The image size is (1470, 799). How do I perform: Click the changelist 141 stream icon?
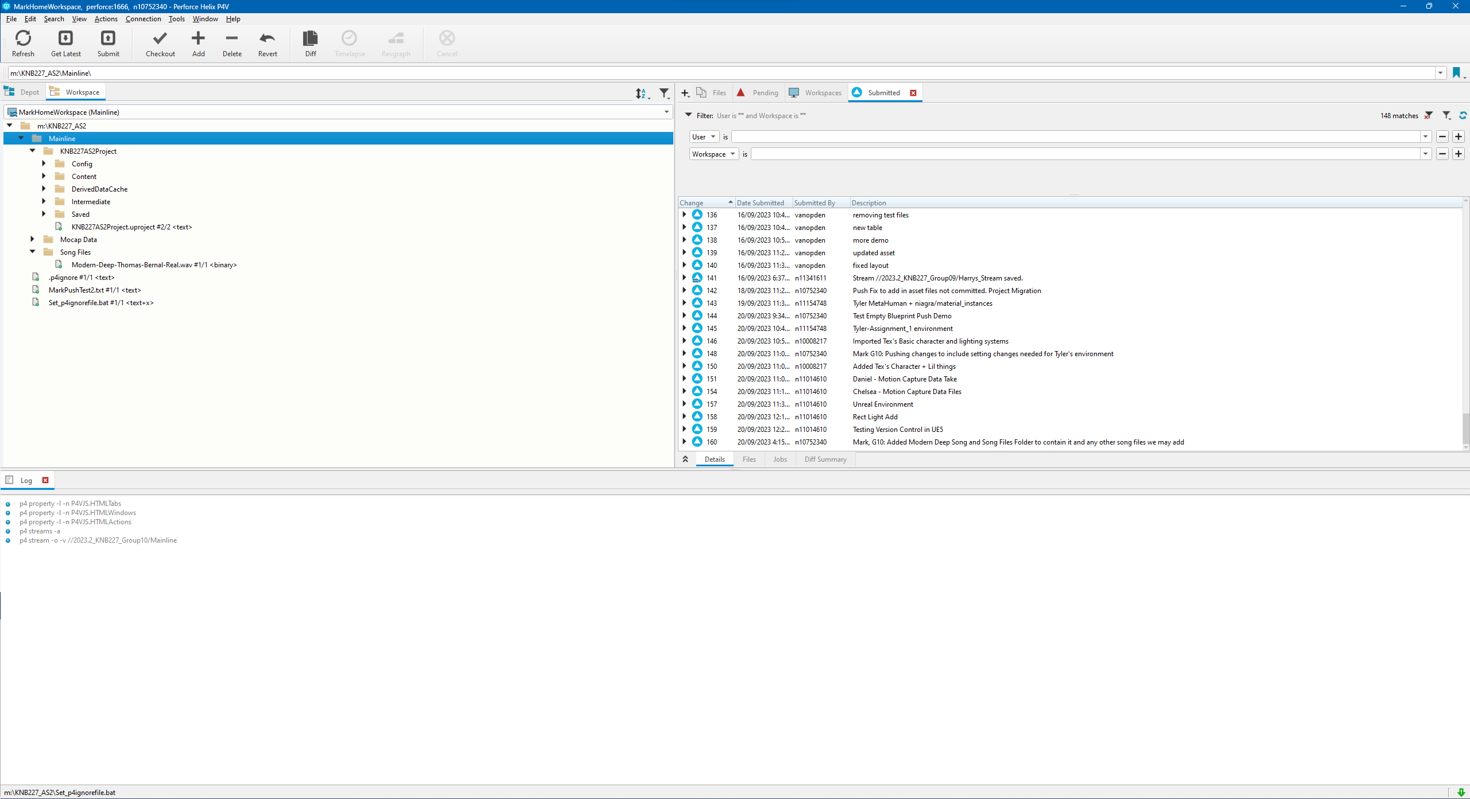coord(697,278)
